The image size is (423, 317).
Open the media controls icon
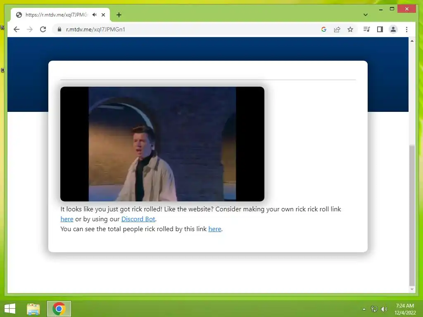366,29
